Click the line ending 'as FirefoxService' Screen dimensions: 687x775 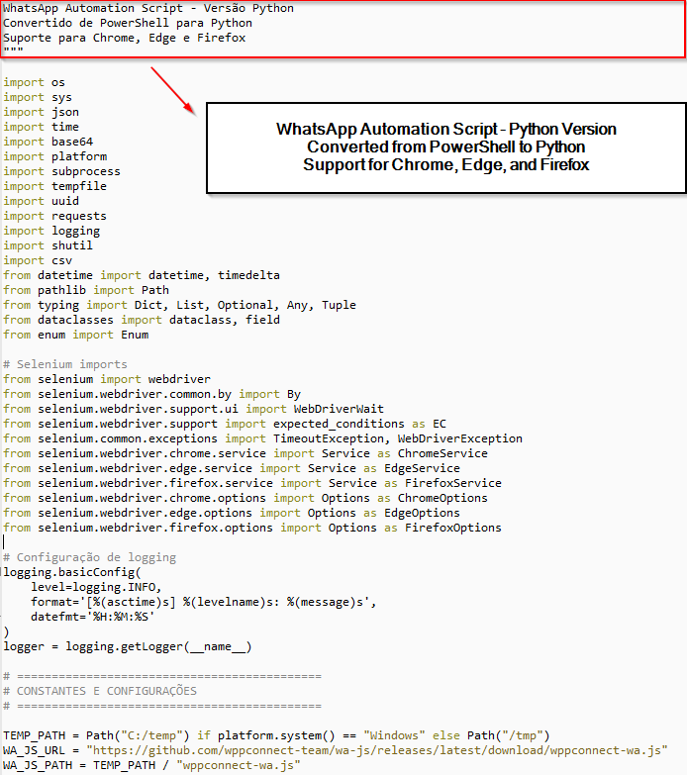252,483
